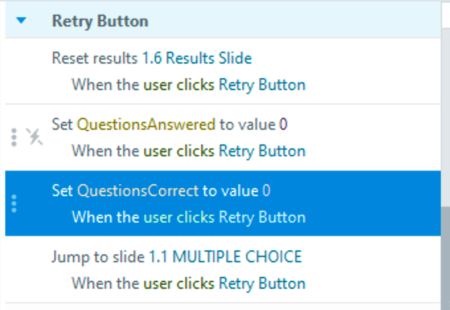Change 'user clicks' event under Reset results

[x=179, y=85]
